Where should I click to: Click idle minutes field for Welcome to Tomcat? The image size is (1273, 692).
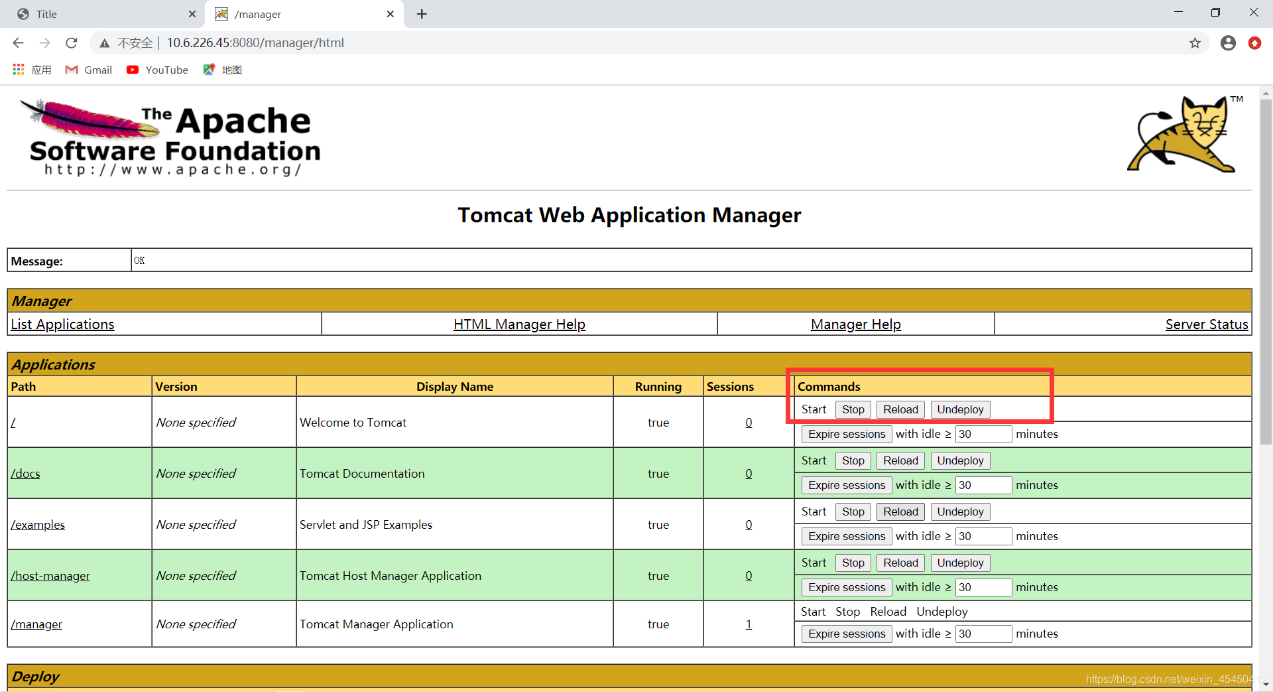tap(983, 435)
